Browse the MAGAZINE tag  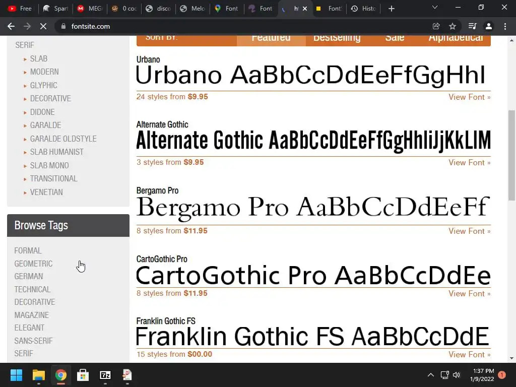32,315
